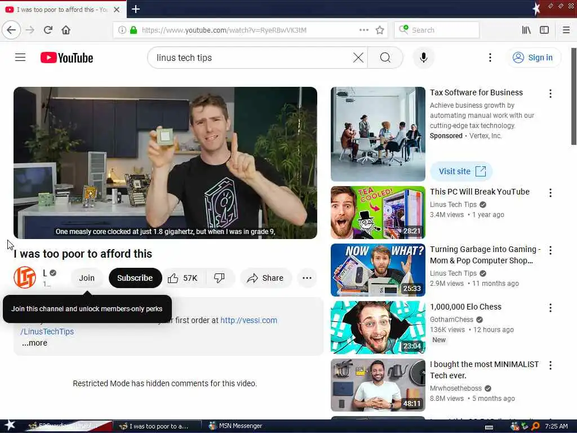This screenshot has width=577, height=433.
Task: Open the /LinusTechTips link
Action: coord(47,332)
